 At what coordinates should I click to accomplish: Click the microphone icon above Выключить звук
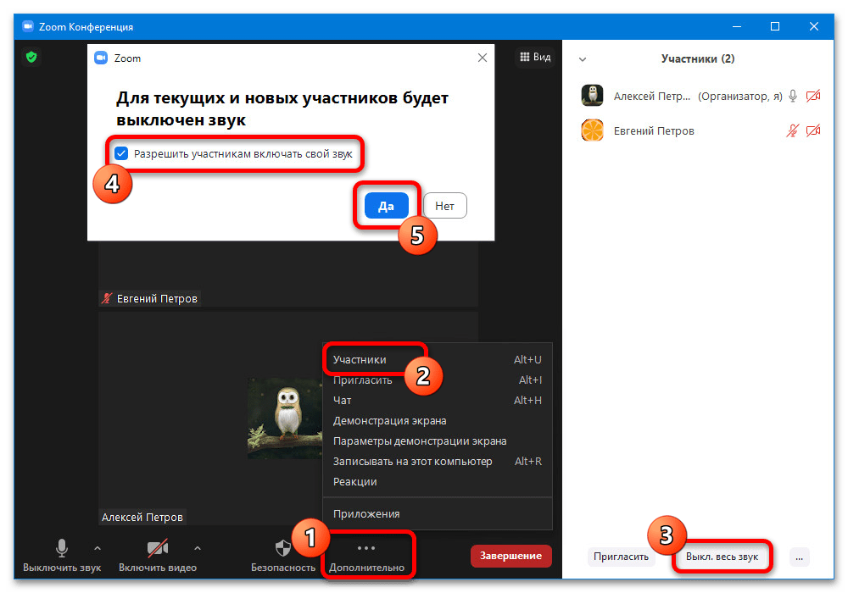pos(62,548)
